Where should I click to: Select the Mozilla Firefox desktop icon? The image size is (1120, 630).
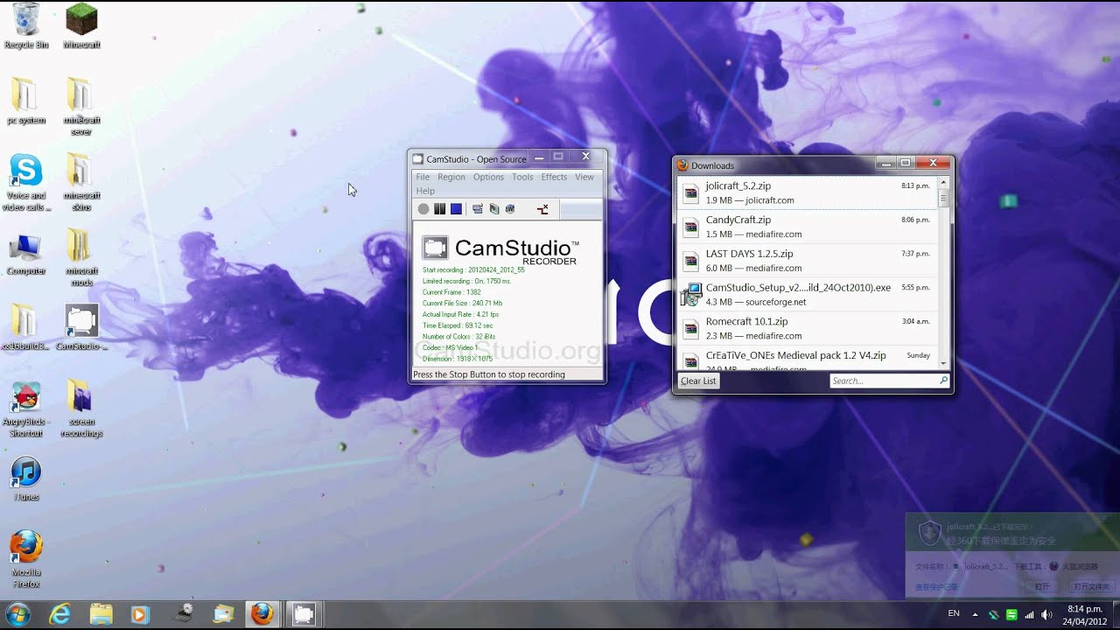click(26, 560)
